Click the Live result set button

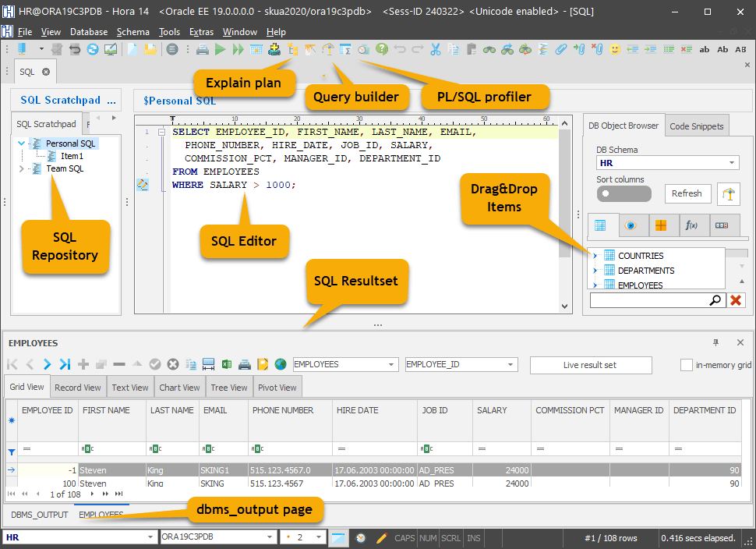[x=590, y=363]
